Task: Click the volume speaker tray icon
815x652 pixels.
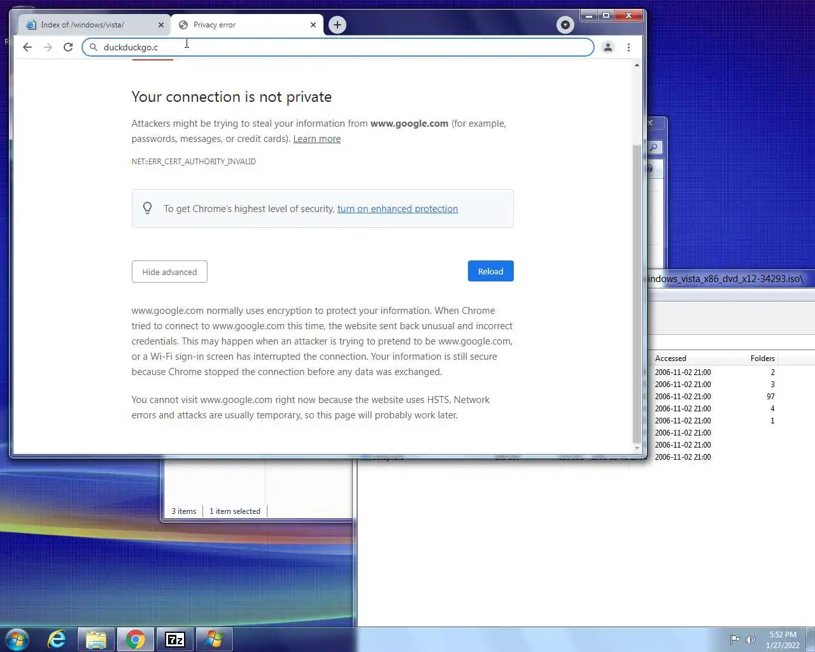Action: click(x=751, y=640)
